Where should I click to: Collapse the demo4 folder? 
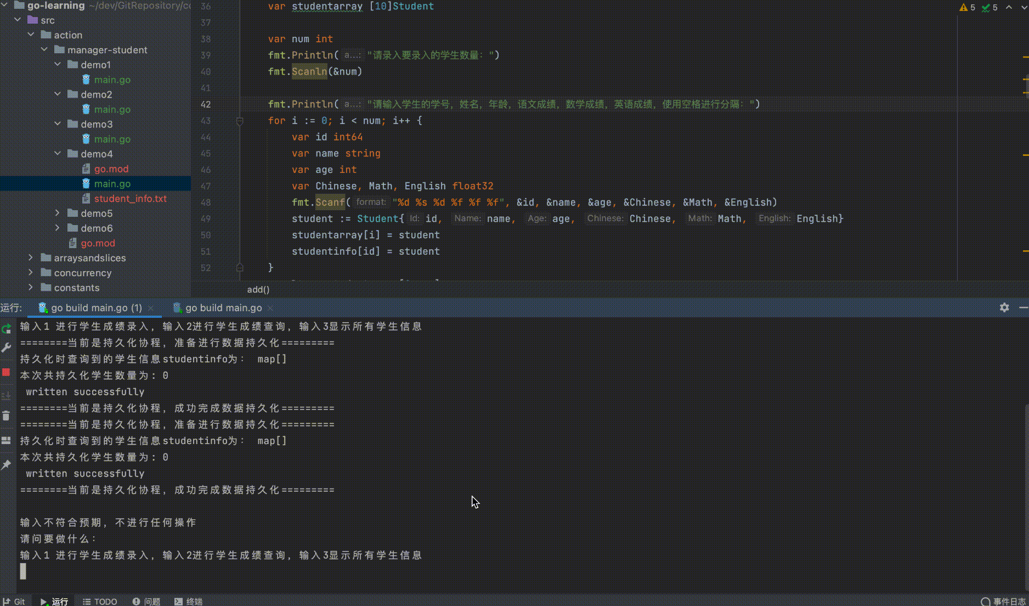coord(58,153)
